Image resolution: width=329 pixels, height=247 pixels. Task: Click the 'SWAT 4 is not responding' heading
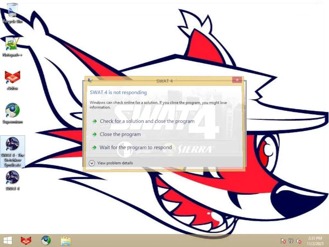pyautogui.click(x=118, y=92)
